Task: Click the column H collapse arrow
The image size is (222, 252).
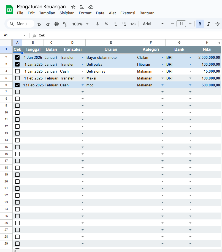Action: pos(219,43)
